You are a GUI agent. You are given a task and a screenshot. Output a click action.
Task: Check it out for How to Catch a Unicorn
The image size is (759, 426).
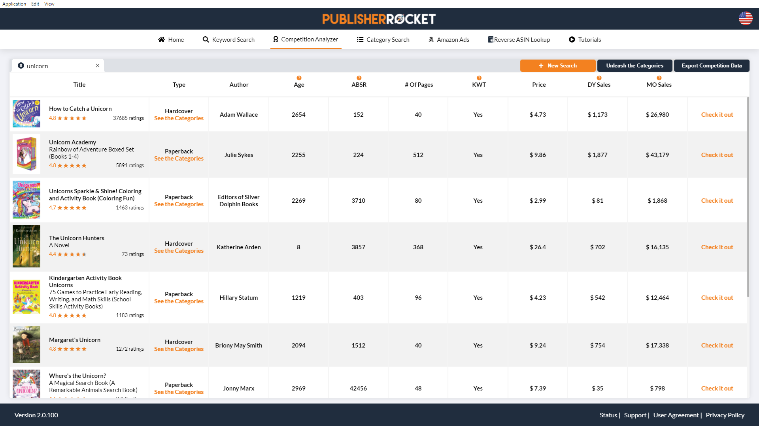717,115
